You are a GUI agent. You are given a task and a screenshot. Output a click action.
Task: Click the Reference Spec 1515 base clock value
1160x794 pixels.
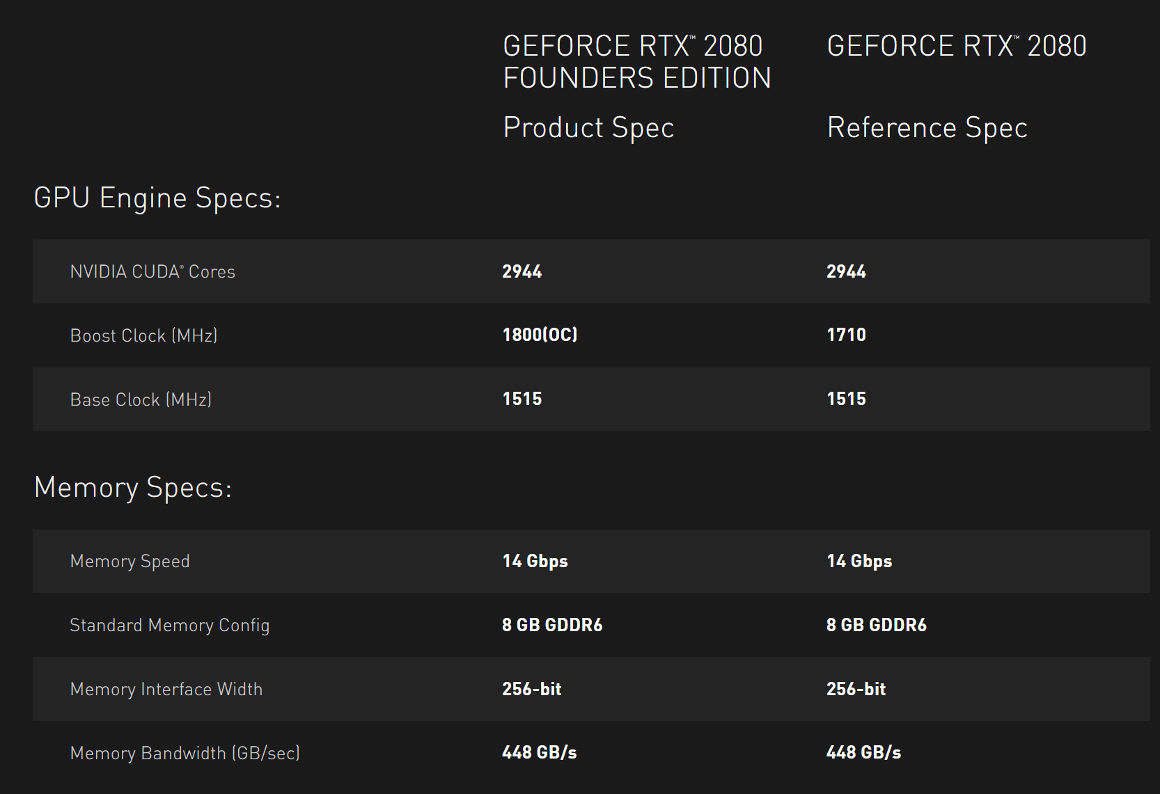point(846,399)
